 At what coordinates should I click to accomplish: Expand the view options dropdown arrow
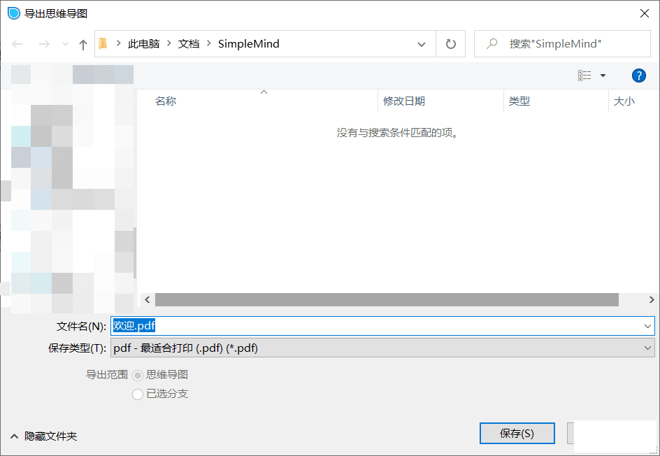pyautogui.click(x=603, y=76)
